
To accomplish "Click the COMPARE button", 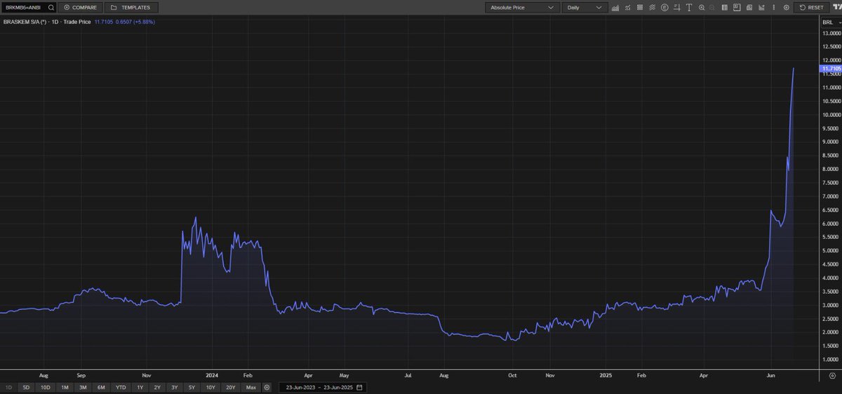I will [x=80, y=8].
